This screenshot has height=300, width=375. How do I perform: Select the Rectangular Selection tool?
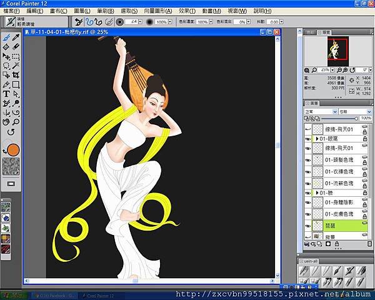[x=16, y=56]
